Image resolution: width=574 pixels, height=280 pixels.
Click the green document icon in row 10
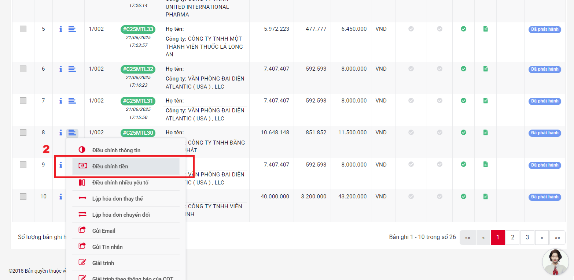pos(485,197)
